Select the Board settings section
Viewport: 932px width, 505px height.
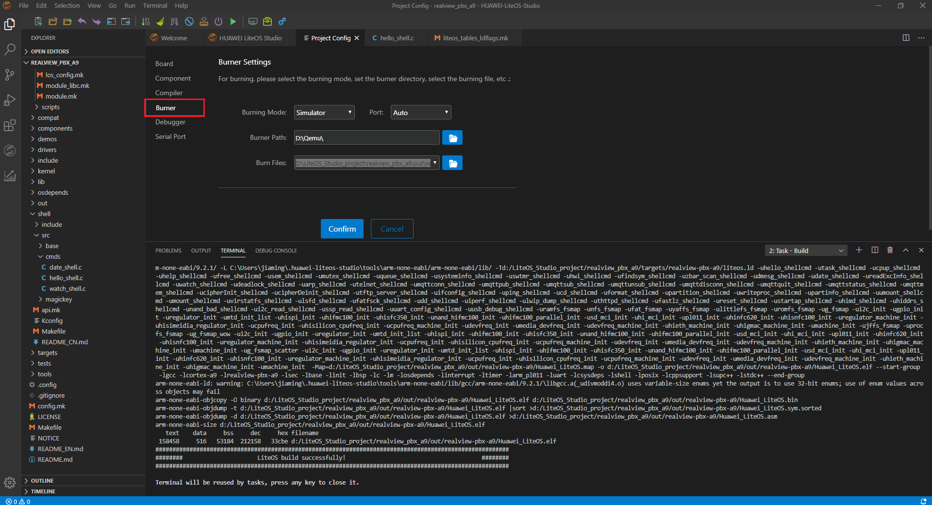164,64
